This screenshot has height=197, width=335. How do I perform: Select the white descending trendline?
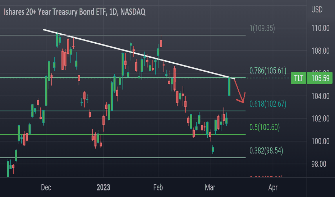pos(139,54)
